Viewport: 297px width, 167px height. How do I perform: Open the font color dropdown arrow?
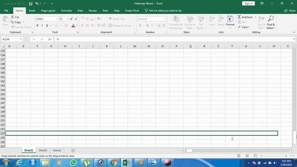(77, 26)
